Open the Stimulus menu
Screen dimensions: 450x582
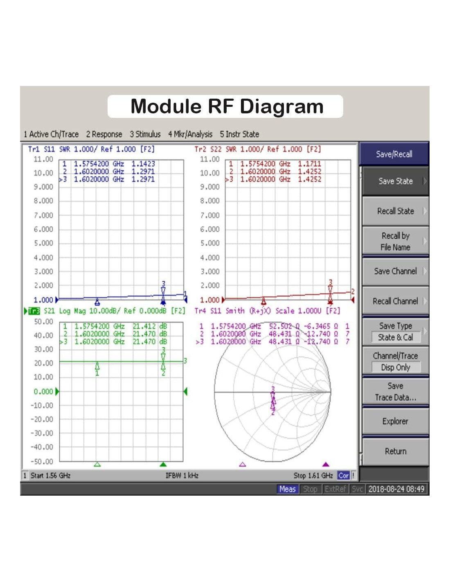click(145, 134)
